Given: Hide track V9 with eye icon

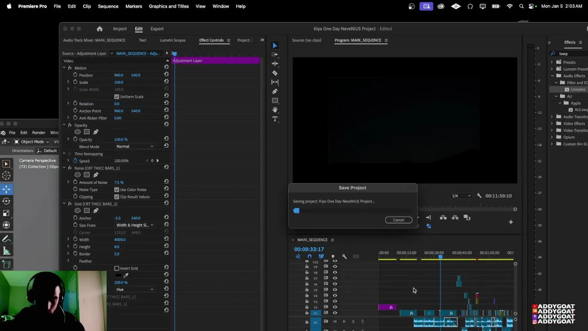Looking at the screenshot, I should [x=335, y=267].
